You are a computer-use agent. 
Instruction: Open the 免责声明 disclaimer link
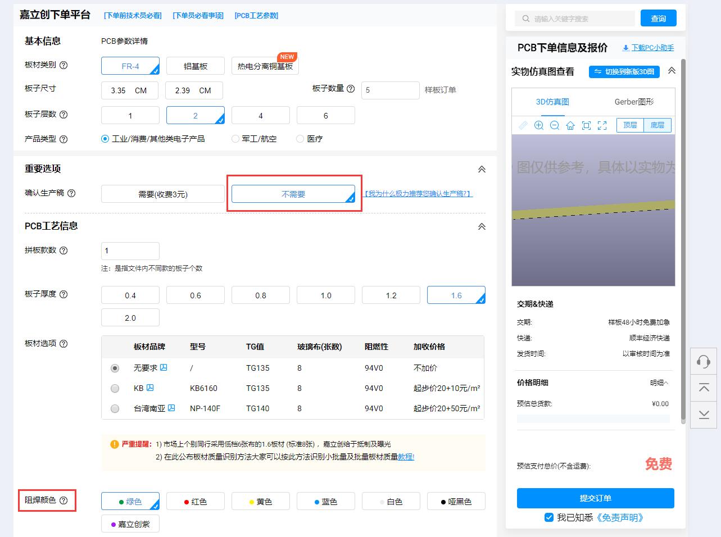pos(619,517)
